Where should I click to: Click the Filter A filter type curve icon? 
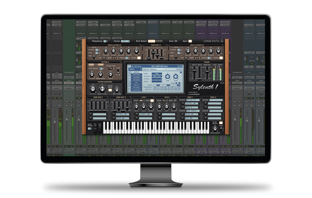pos(110,68)
